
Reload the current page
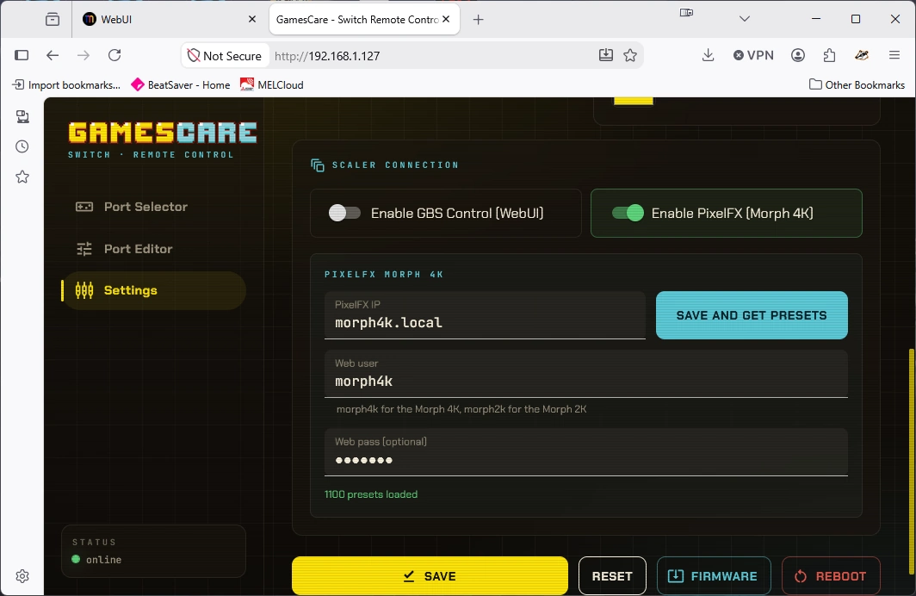point(114,55)
